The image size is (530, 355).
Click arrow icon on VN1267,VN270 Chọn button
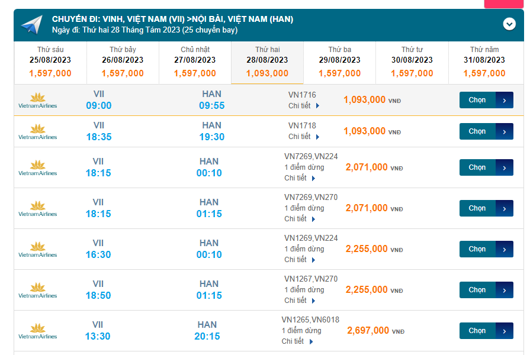click(505, 290)
